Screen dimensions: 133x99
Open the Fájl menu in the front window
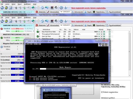tap(2, 18)
